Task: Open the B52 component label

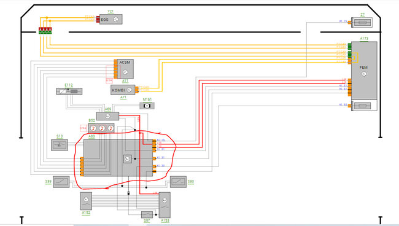Action: [x=91, y=120]
